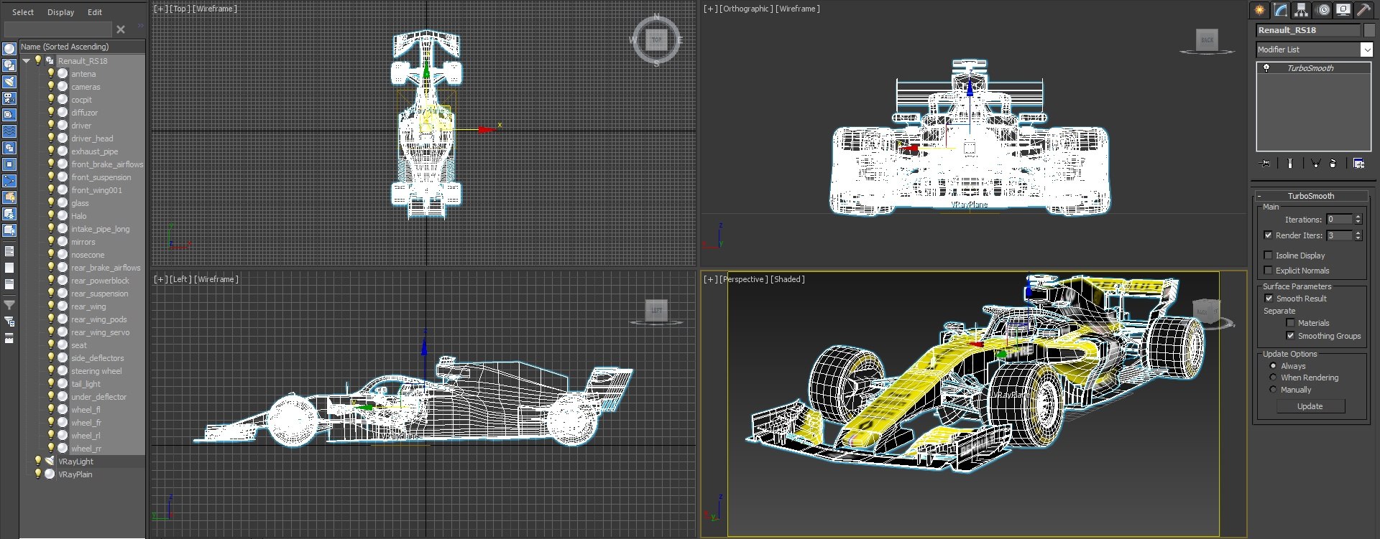The image size is (1380, 539).
Task: Open the Create command panel tab
Action: tap(1259, 10)
